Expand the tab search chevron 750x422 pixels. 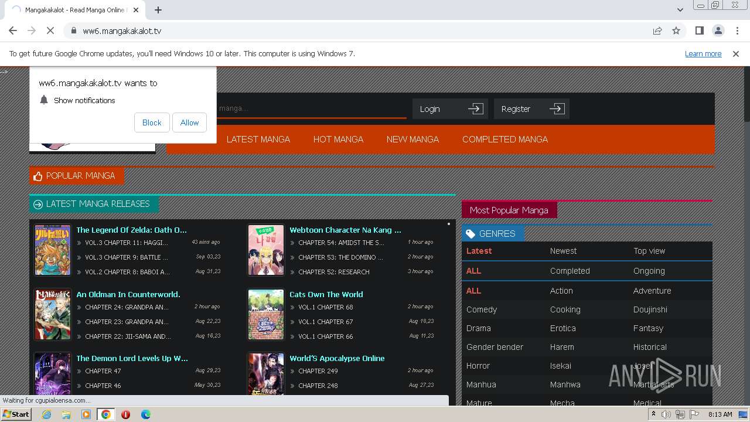pyautogui.click(x=680, y=10)
